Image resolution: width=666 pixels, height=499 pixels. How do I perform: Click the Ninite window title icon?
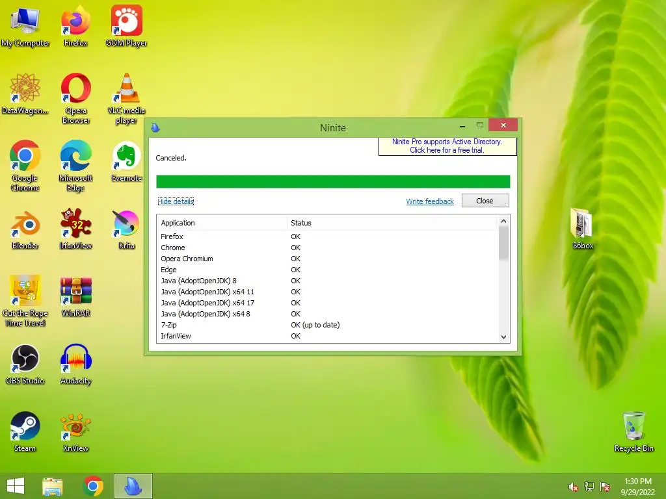pos(155,127)
